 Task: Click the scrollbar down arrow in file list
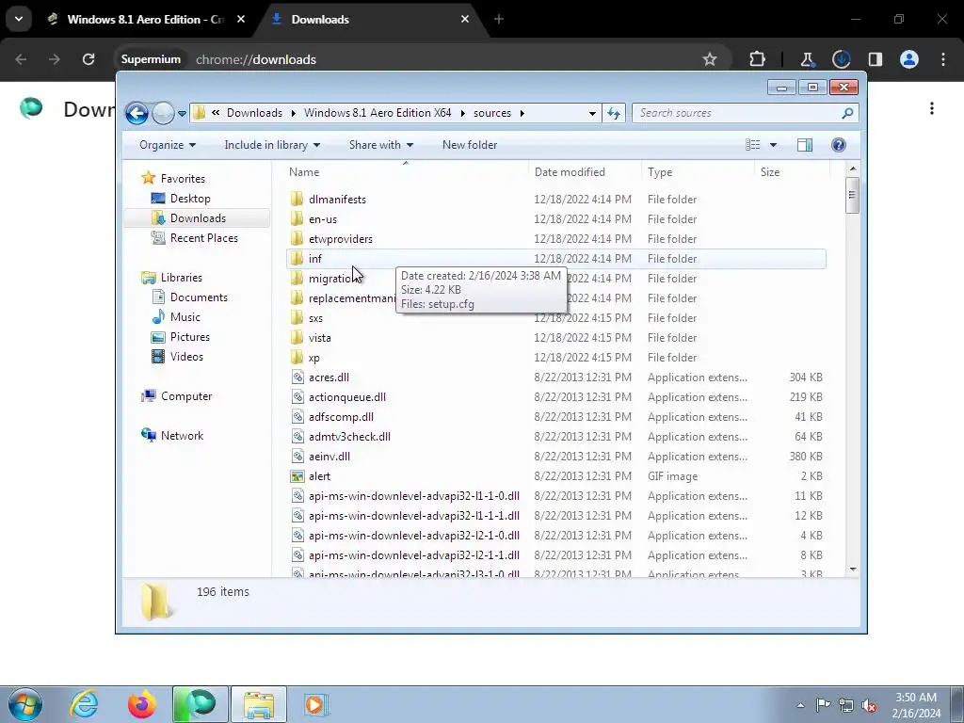852,570
